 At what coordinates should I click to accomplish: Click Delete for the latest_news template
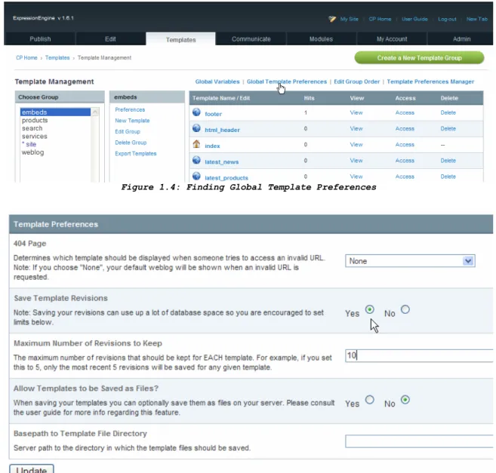click(448, 161)
